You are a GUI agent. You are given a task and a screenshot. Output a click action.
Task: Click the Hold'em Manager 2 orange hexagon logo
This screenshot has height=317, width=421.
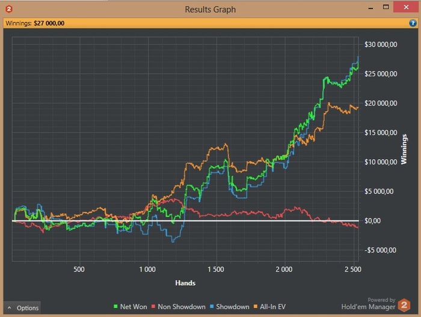point(404,305)
